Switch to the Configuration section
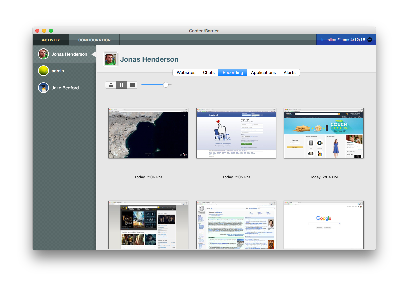Screen dimensions: 408x293 click(x=94, y=40)
